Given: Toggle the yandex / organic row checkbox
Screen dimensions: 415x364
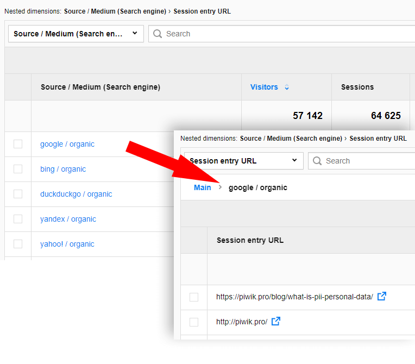Looking at the screenshot, I should click(18, 219).
